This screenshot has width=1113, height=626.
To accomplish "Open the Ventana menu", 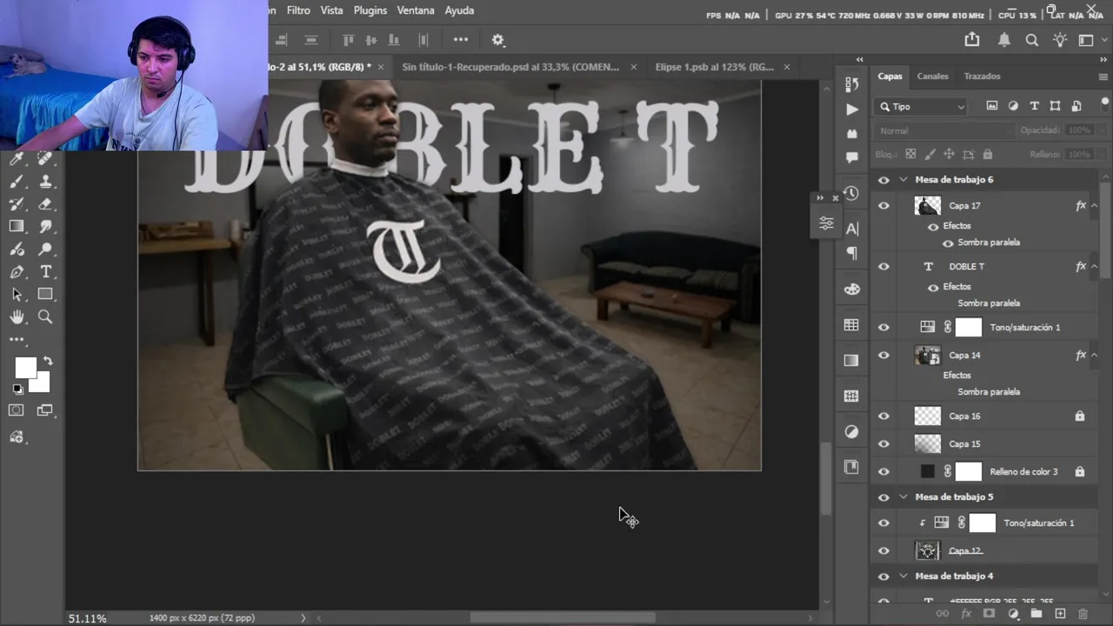I will [x=416, y=10].
